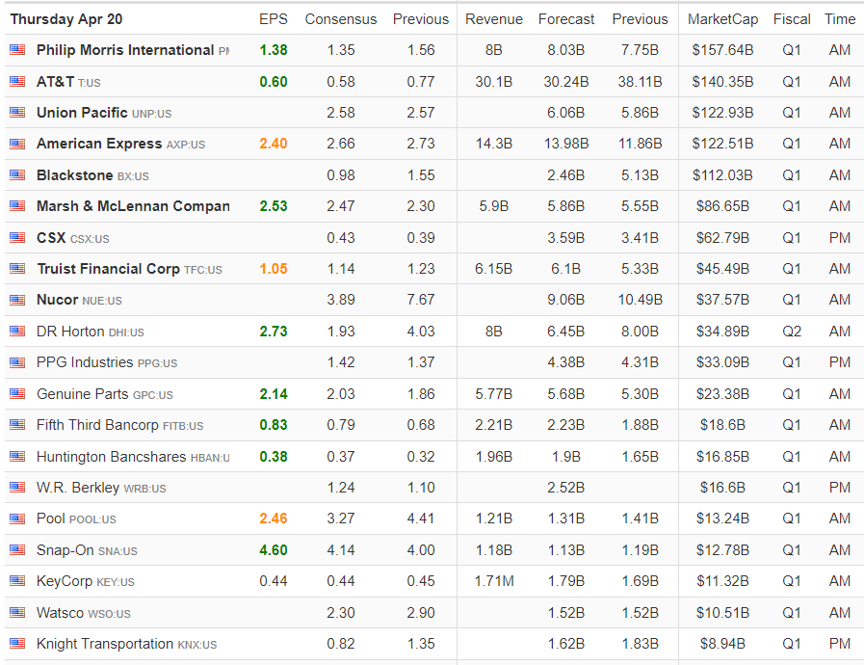Open Marsh & McLennan Companies link
The height and width of the screenshot is (665, 864).
tap(133, 206)
